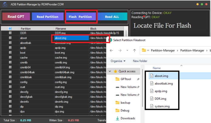
Task: Click the Read GPT button
Action: (x=16, y=17)
